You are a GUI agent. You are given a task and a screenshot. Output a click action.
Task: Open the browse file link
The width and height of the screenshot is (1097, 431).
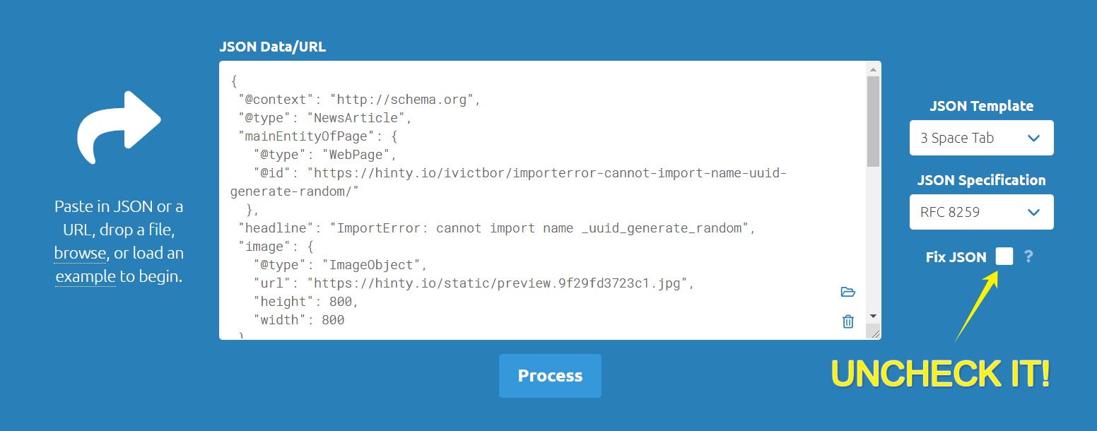tap(80, 253)
